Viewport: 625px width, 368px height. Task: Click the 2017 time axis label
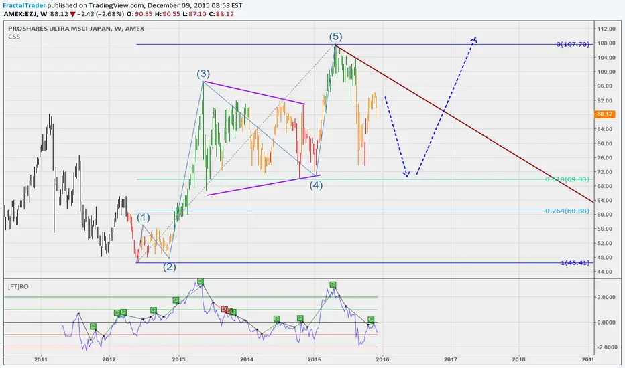451,360
